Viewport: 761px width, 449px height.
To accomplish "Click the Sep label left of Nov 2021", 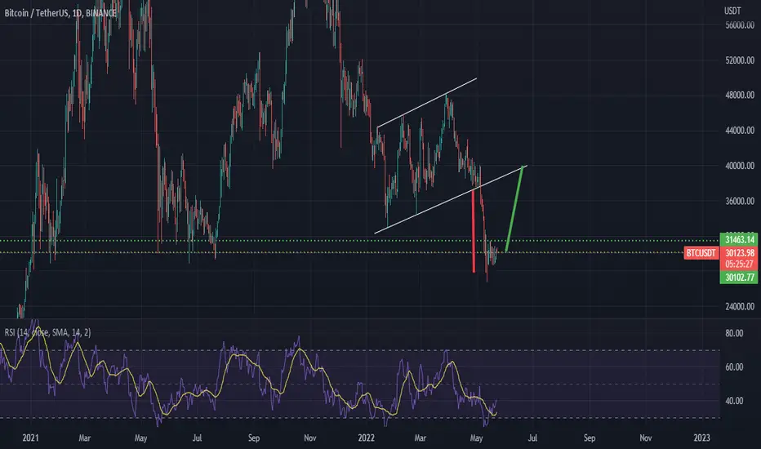I will 254,438.
